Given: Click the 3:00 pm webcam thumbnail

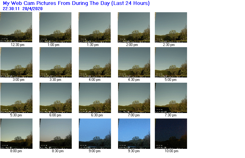Looking at the screenshot, I should [x=16, y=62].
